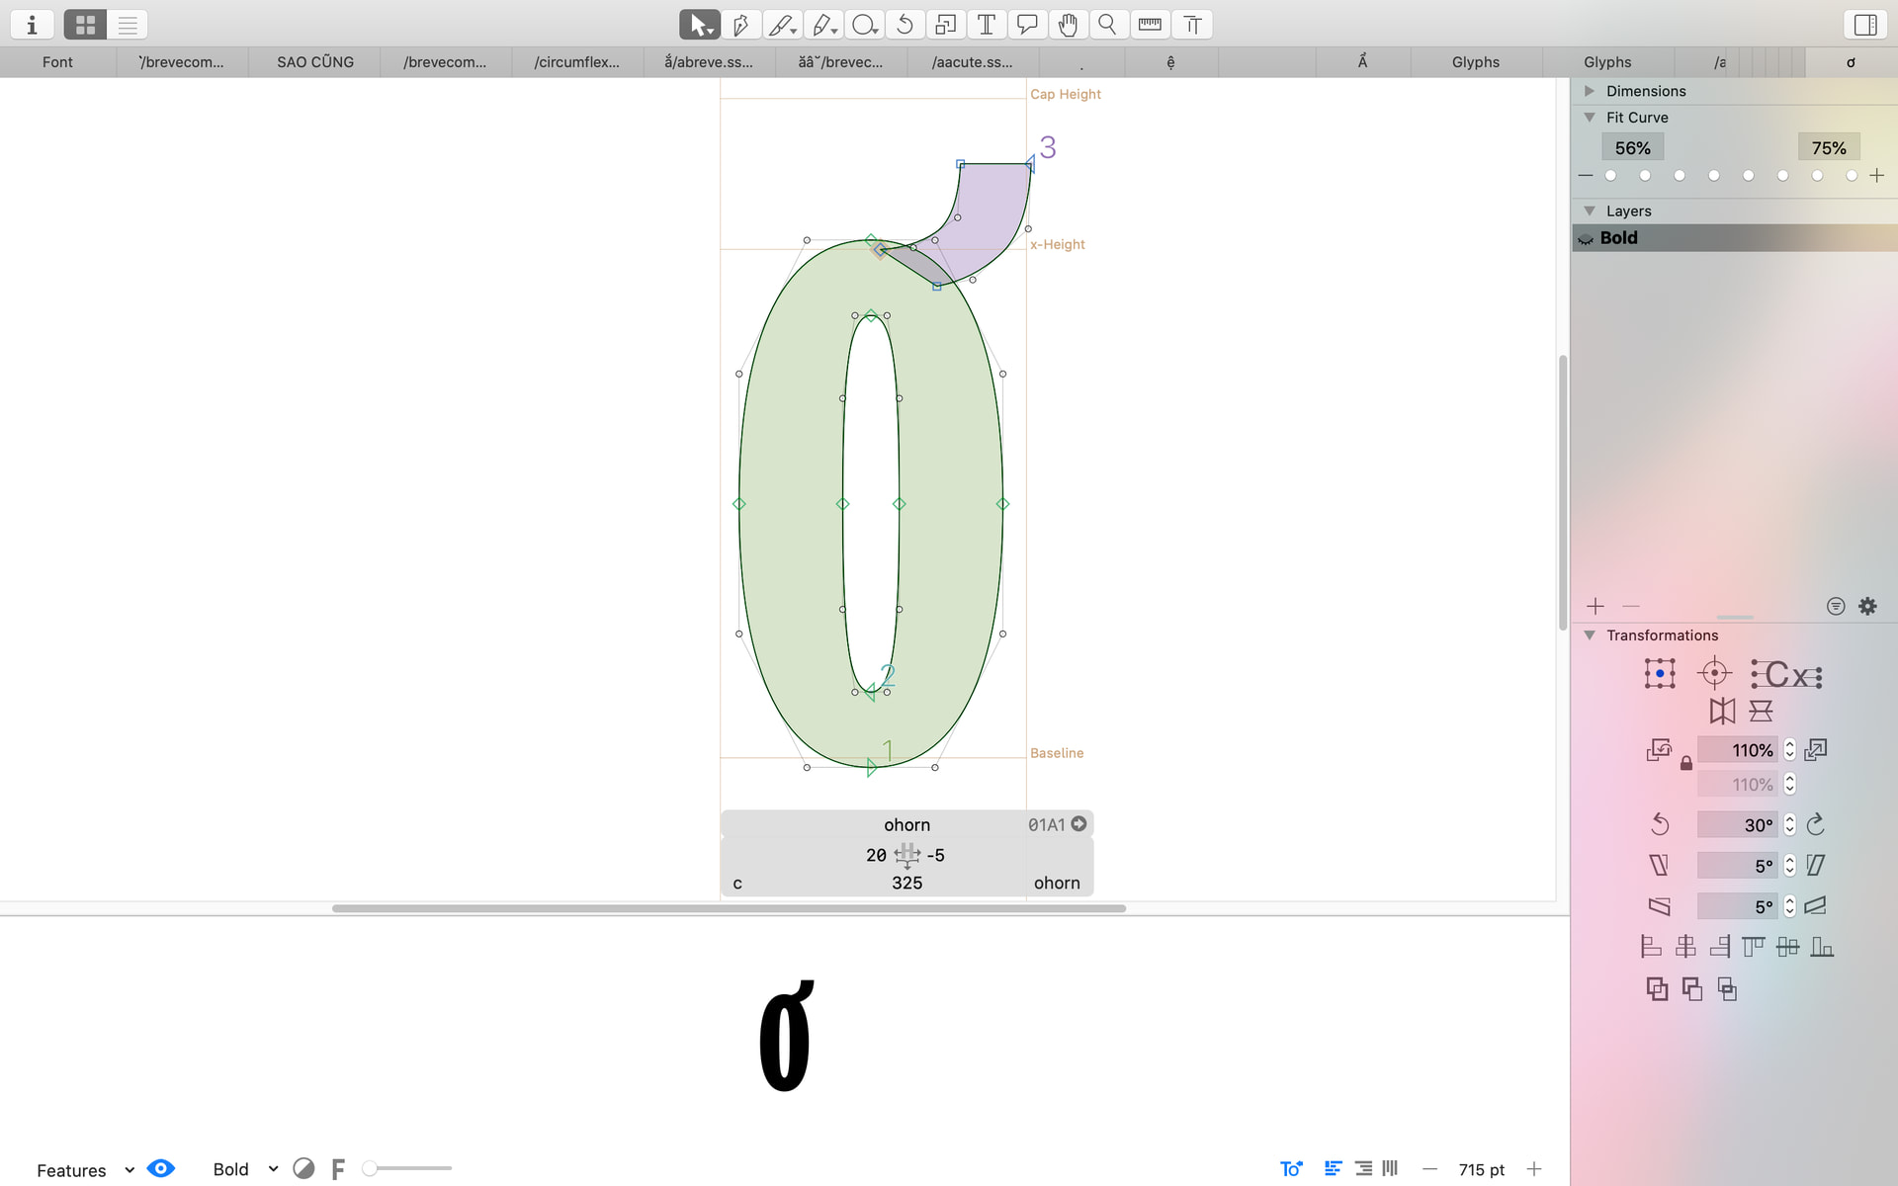Screen dimensions: 1898x1186
Task: Click last Fit Curve dot button
Action: [1852, 176]
